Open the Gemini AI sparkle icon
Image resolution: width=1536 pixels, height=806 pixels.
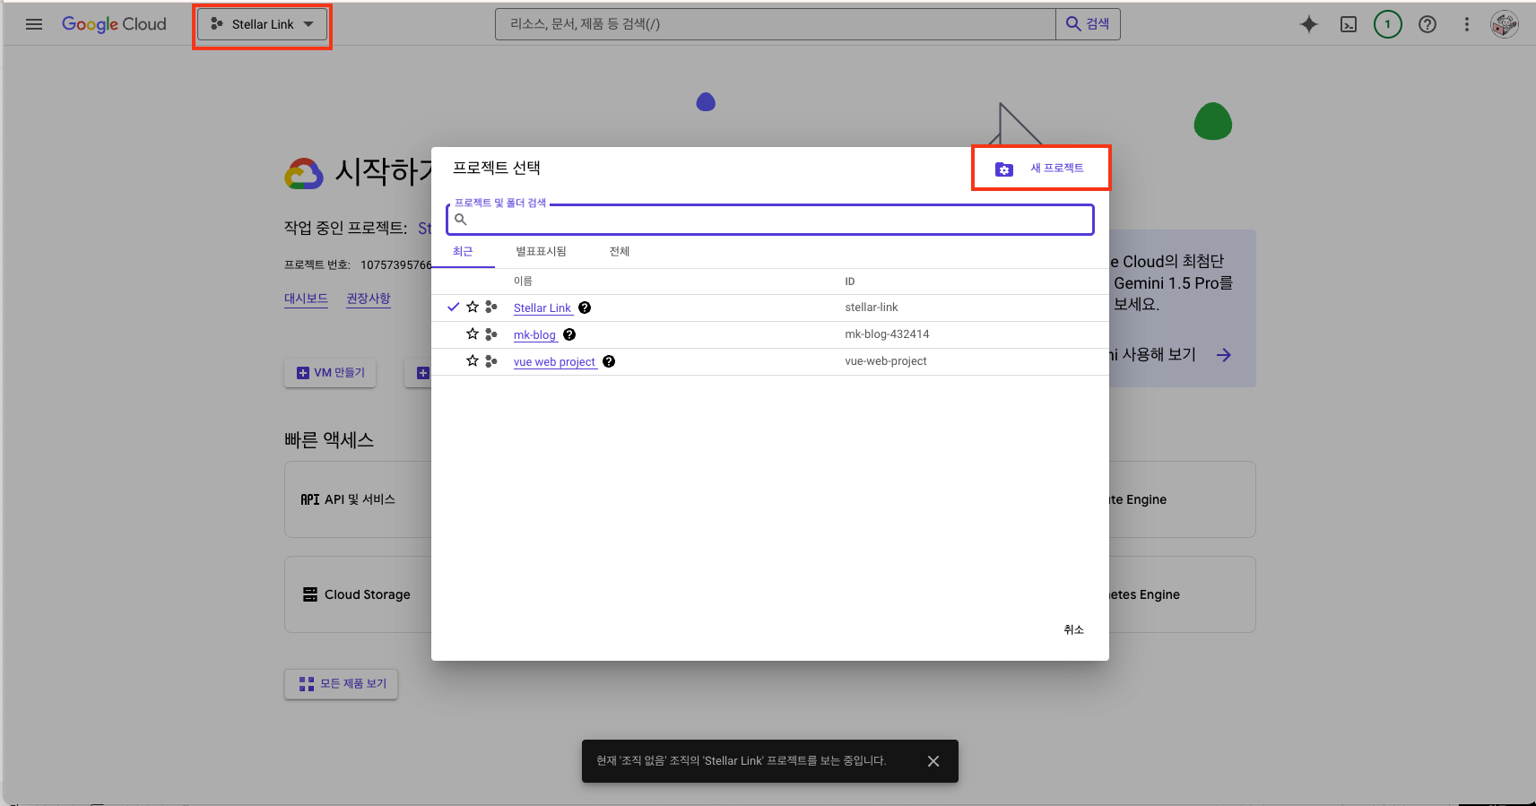click(1309, 24)
